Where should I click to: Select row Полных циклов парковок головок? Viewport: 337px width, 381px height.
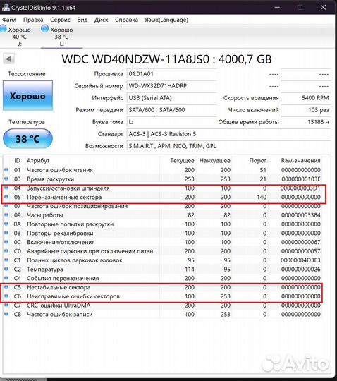coord(163,260)
